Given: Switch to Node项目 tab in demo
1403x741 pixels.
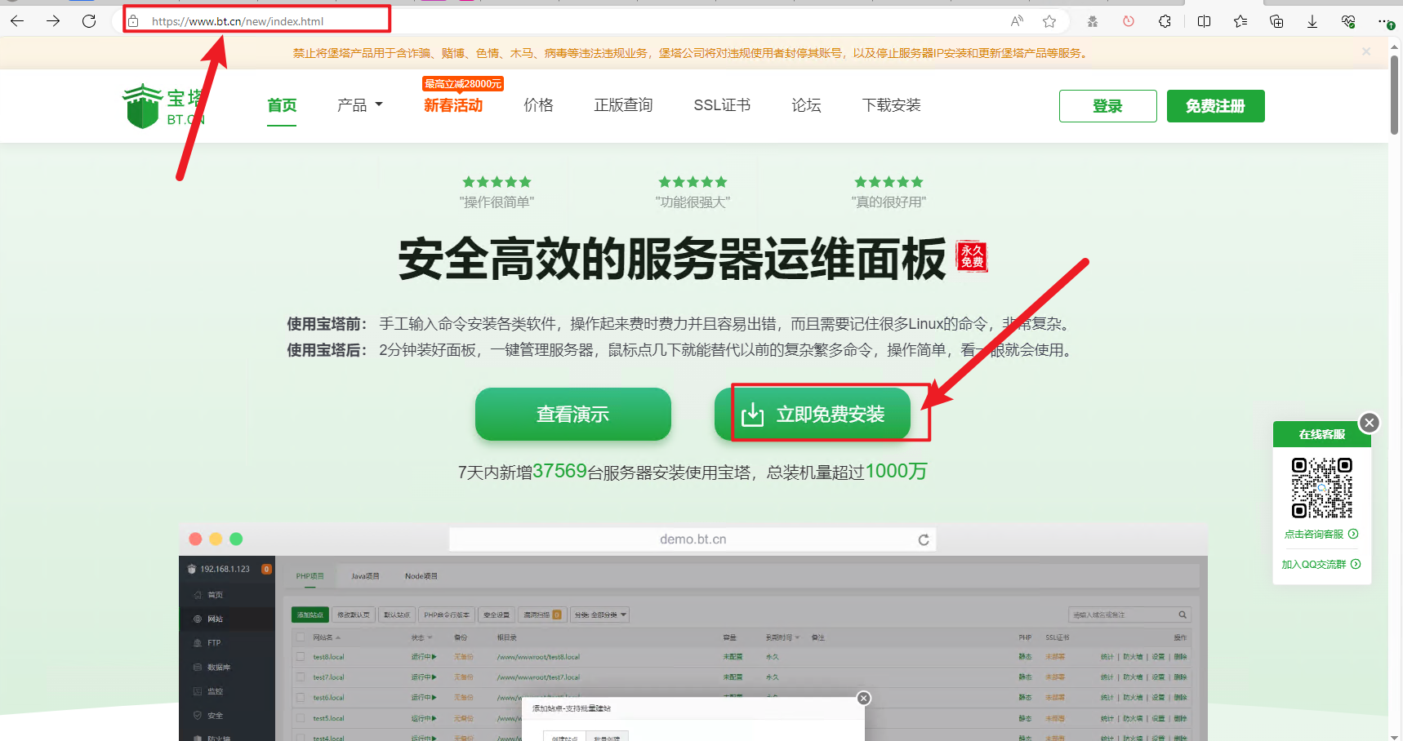Looking at the screenshot, I should tap(421, 576).
